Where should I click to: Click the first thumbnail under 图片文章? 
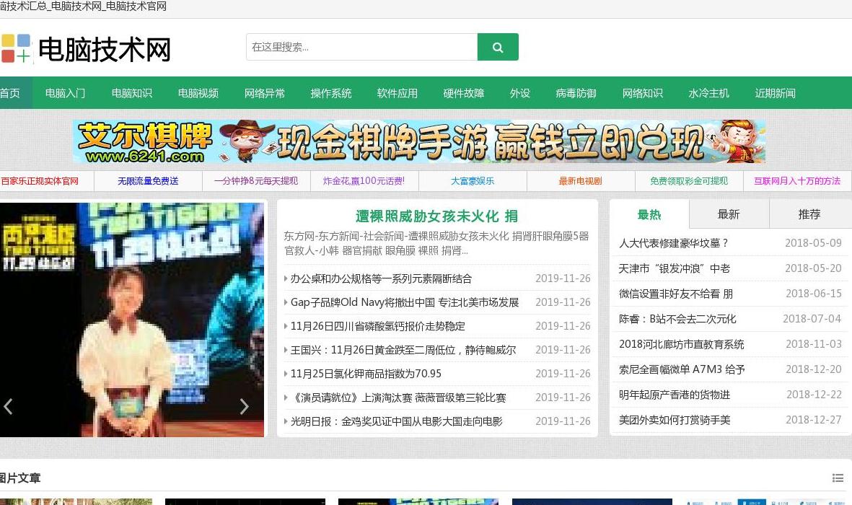[76, 502]
